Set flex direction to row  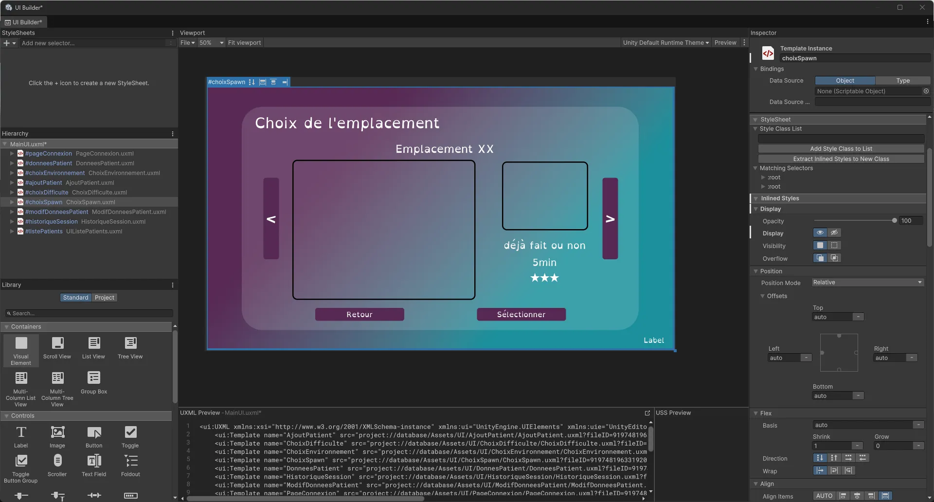[x=848, y=458]
